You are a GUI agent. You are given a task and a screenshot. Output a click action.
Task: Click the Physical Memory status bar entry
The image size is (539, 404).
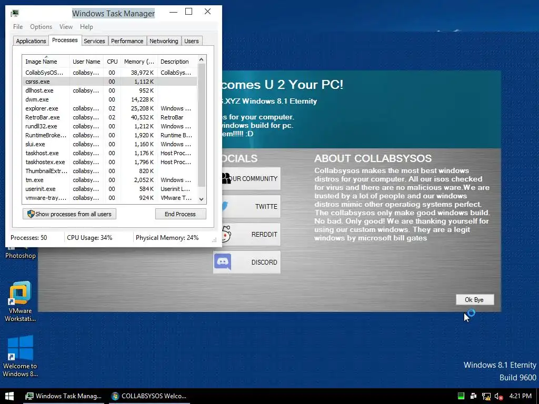tap(167, 238)
